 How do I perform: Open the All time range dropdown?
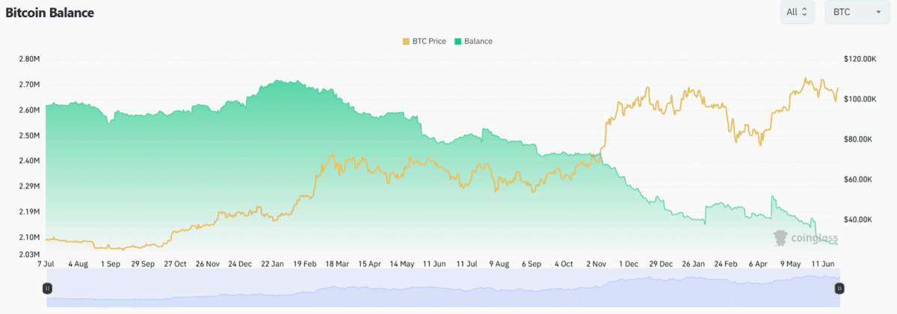coord(798,13)
